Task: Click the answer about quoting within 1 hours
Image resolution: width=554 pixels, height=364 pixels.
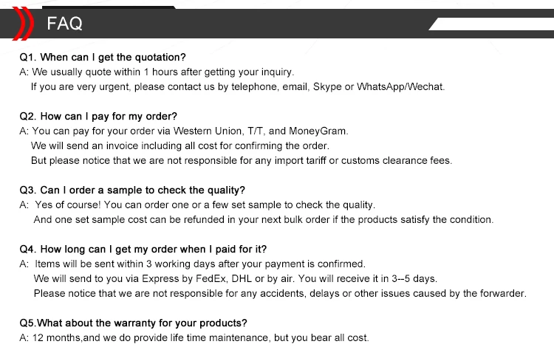Action: (x=157, y=72)
